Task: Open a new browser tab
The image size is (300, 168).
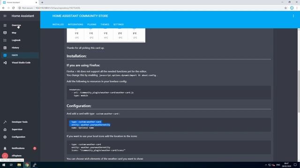Action: 42,2
